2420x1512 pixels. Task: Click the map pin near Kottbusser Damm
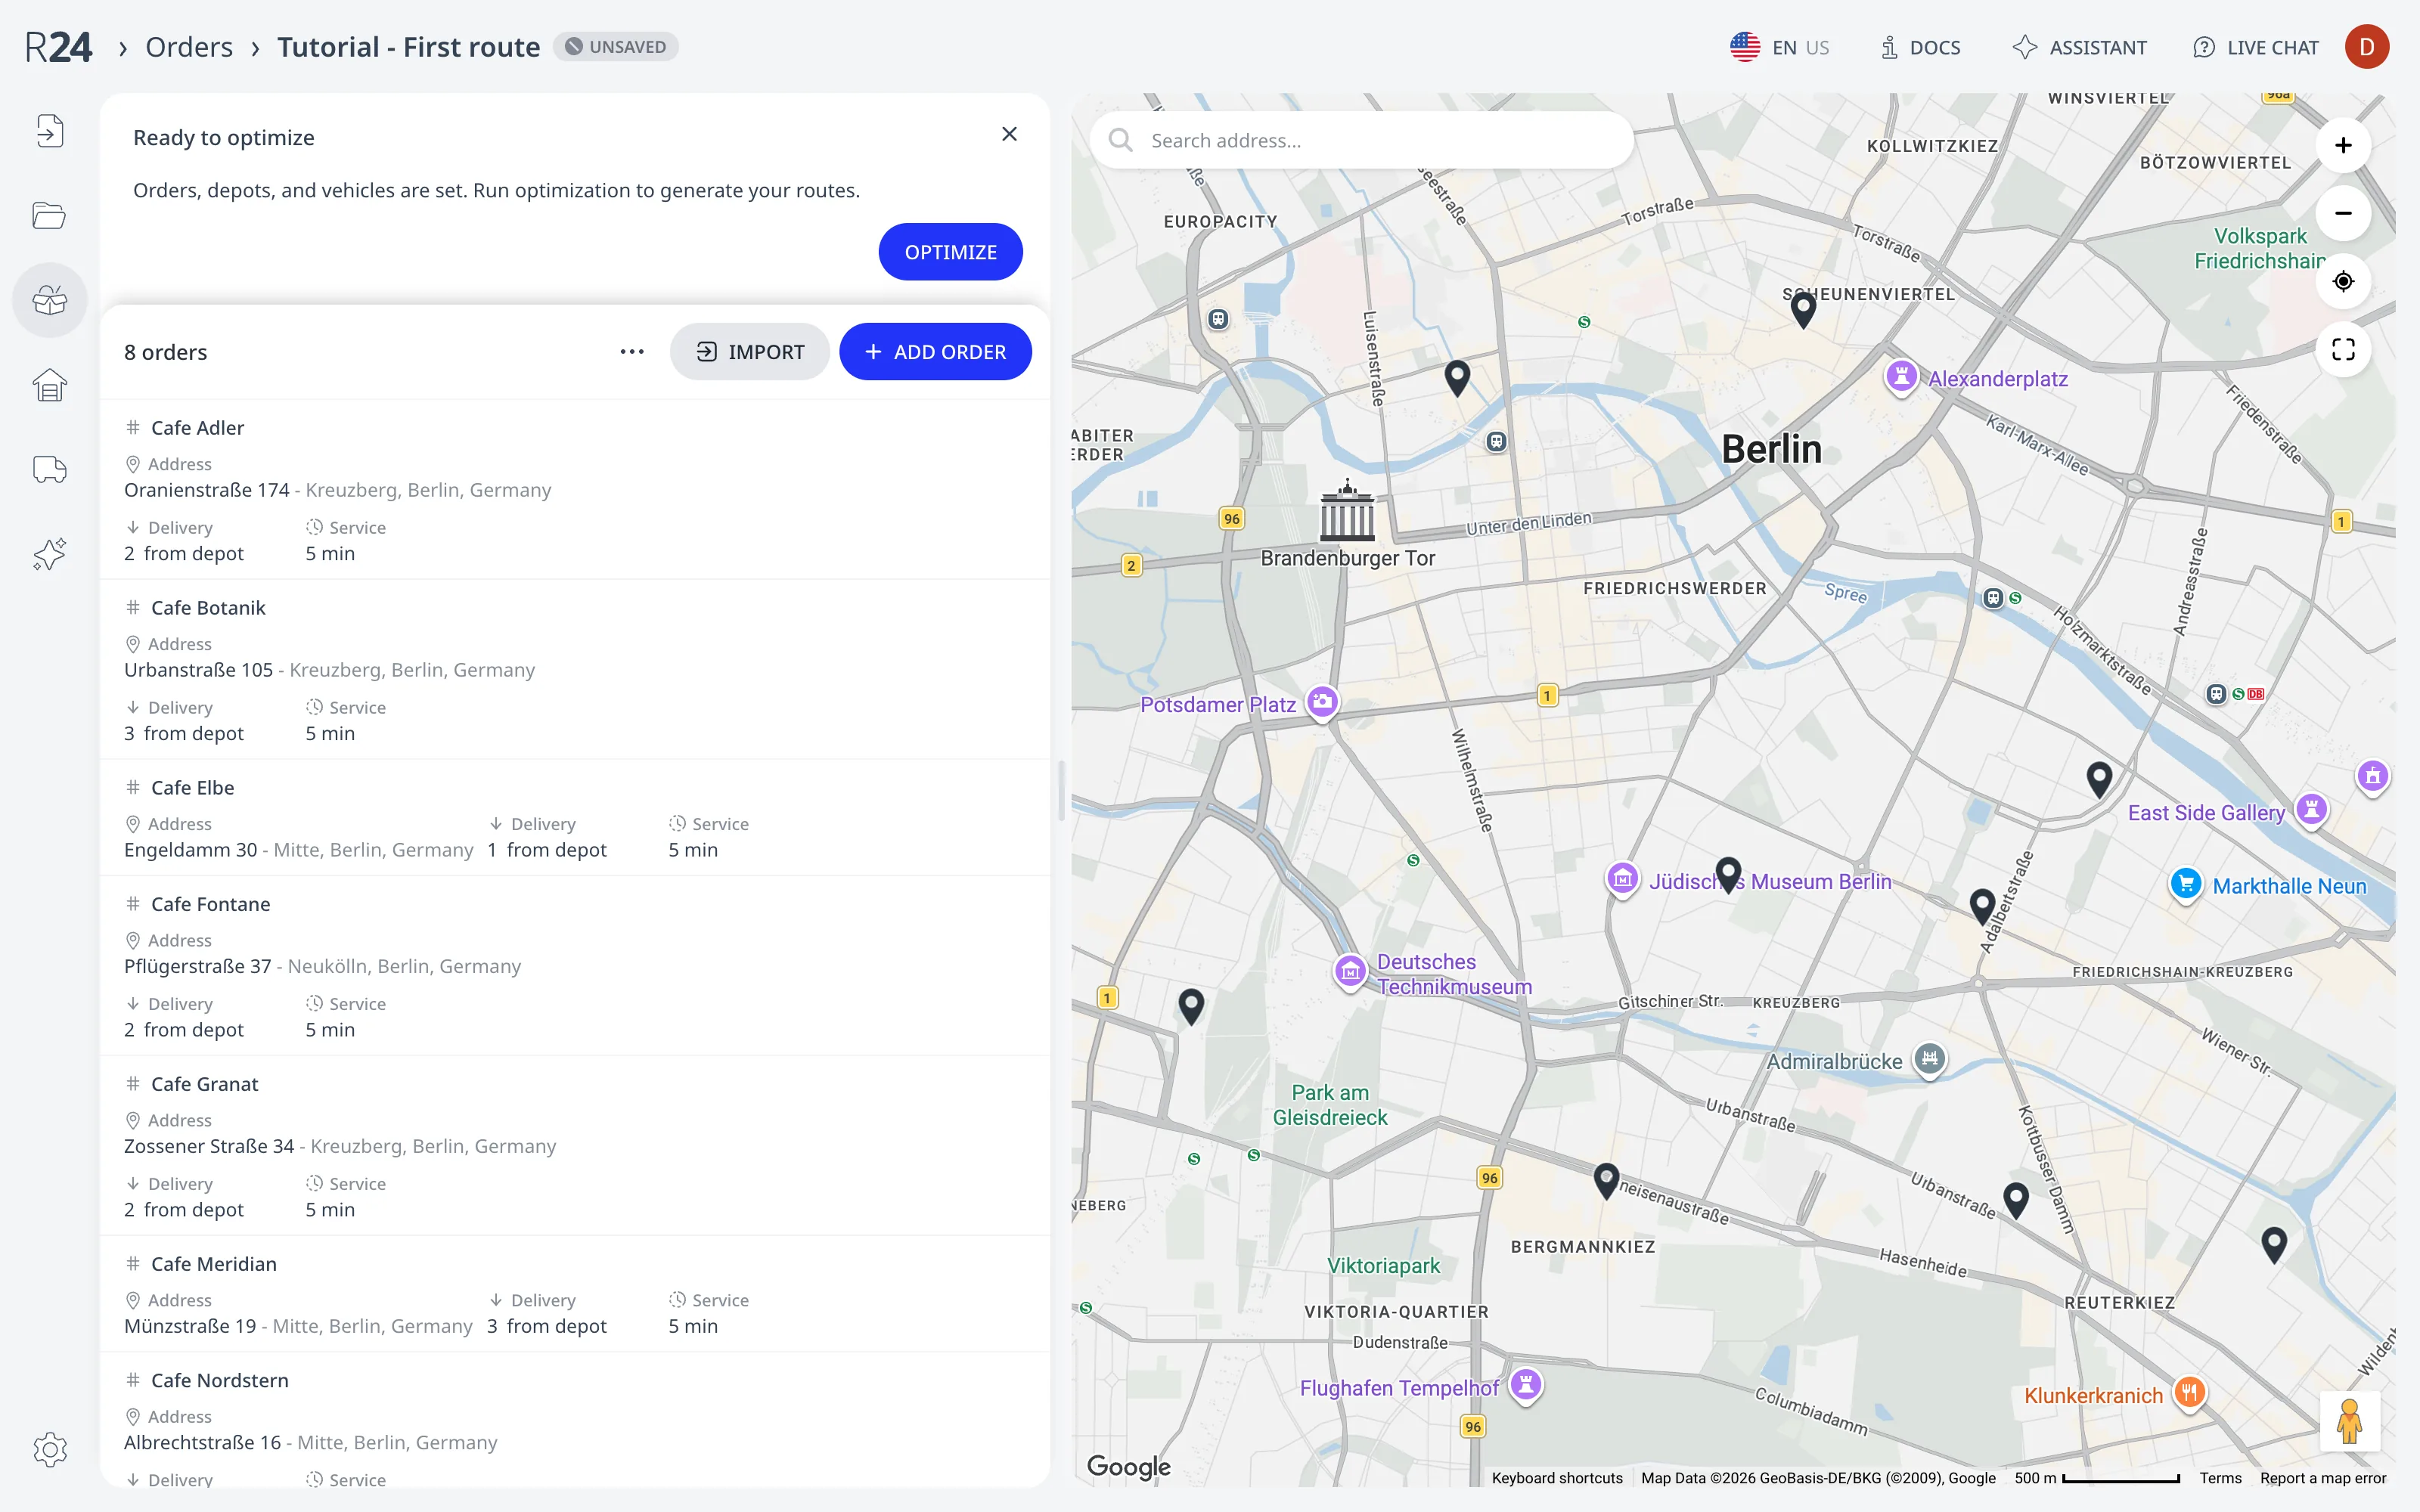tap(2016, 1200)
